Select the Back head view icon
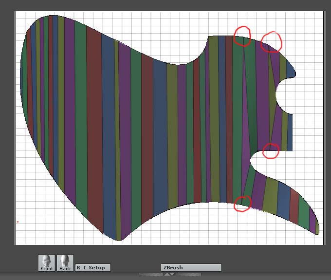Image resolution: width=331 pixels, height=280 pixels. (x=65, y=263)
